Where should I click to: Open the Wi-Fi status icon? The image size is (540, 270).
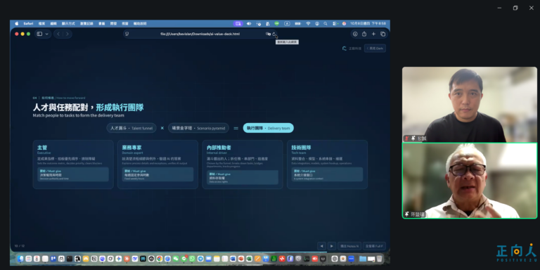[x=308, y=23]
